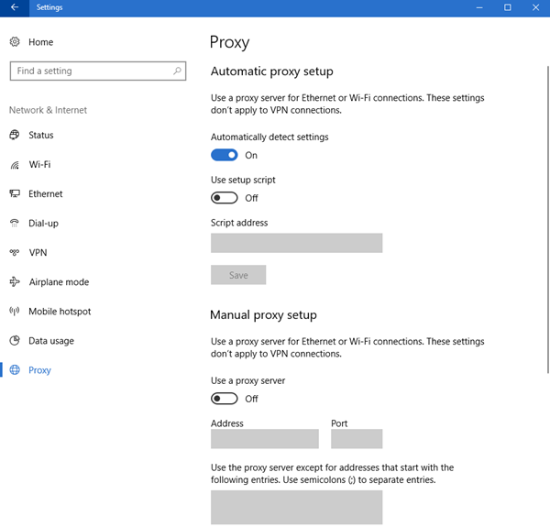The height and width of the screenshot is (527, 550).
Task: Enable the Use setup script toggle
Action: [x=225, y=198]
